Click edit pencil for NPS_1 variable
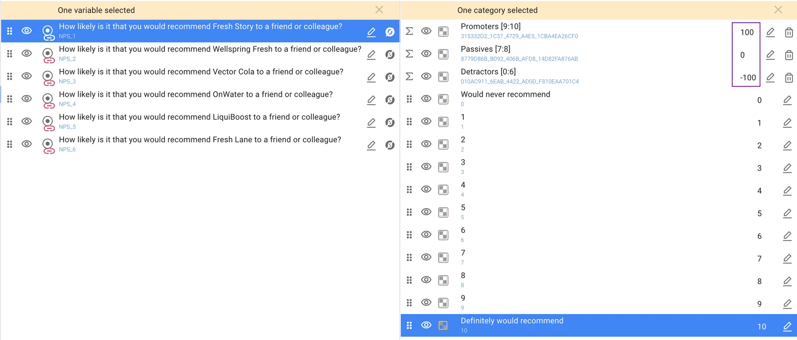The width and height of the screenshot is (797, 340). pyautogui.click(x=371, y=32)
